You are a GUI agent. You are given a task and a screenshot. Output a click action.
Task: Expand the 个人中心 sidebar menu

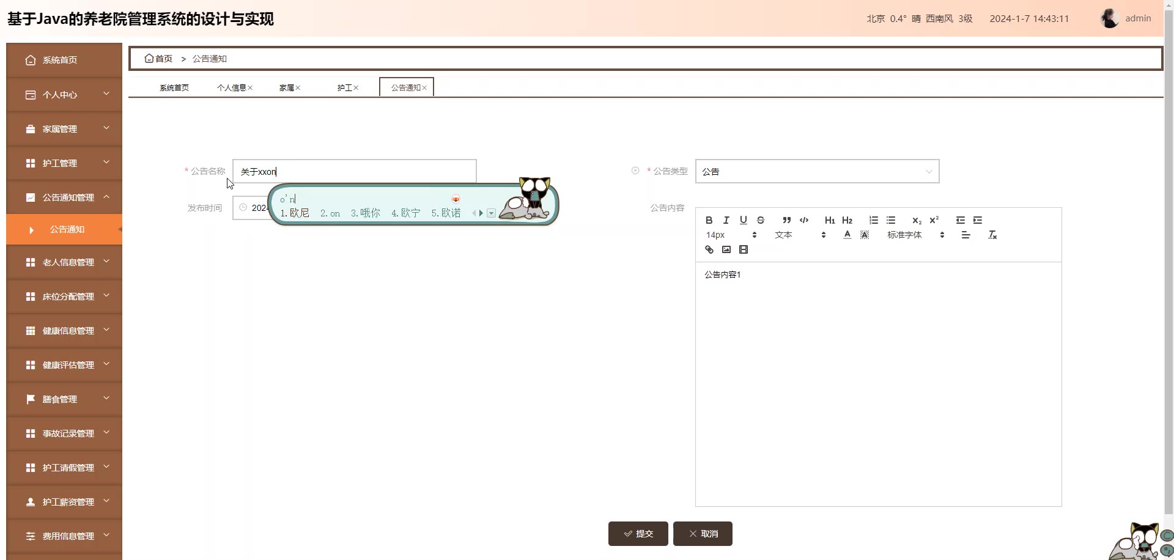[64, 95]
